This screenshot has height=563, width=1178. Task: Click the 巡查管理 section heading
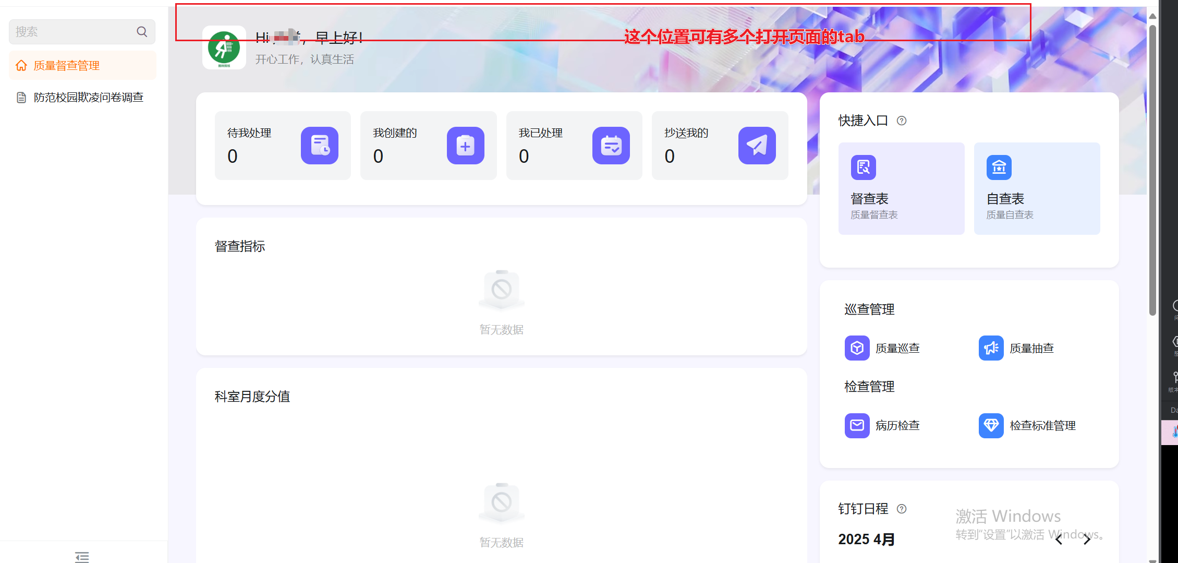pyautogui.click(x=869, y=309)
